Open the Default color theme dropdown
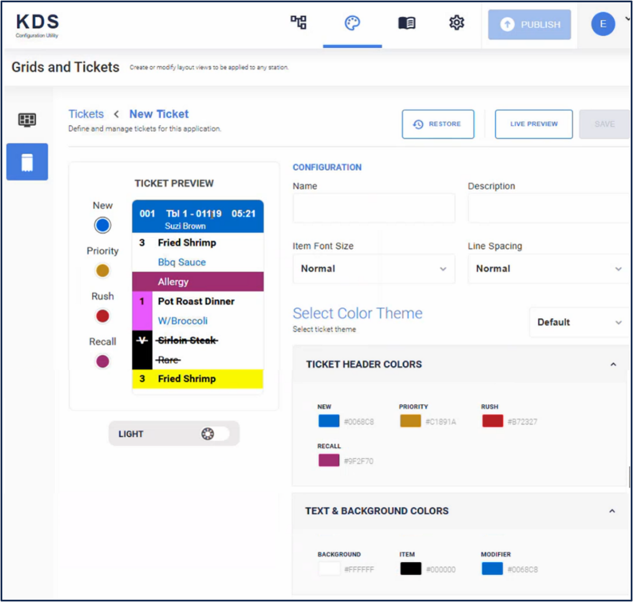The image size is (633, 602). pos(579,322)
